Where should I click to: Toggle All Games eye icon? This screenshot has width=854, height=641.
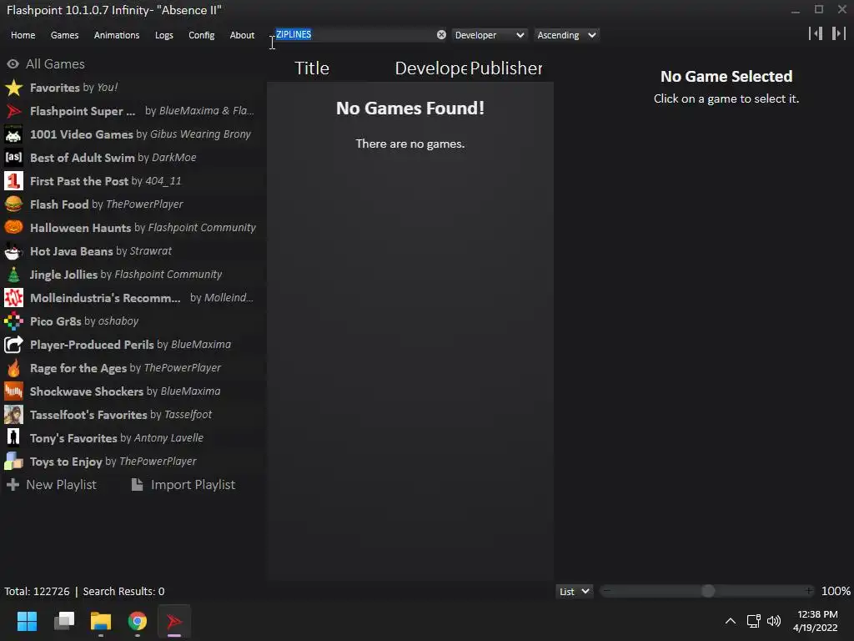(x=13, y=63)
